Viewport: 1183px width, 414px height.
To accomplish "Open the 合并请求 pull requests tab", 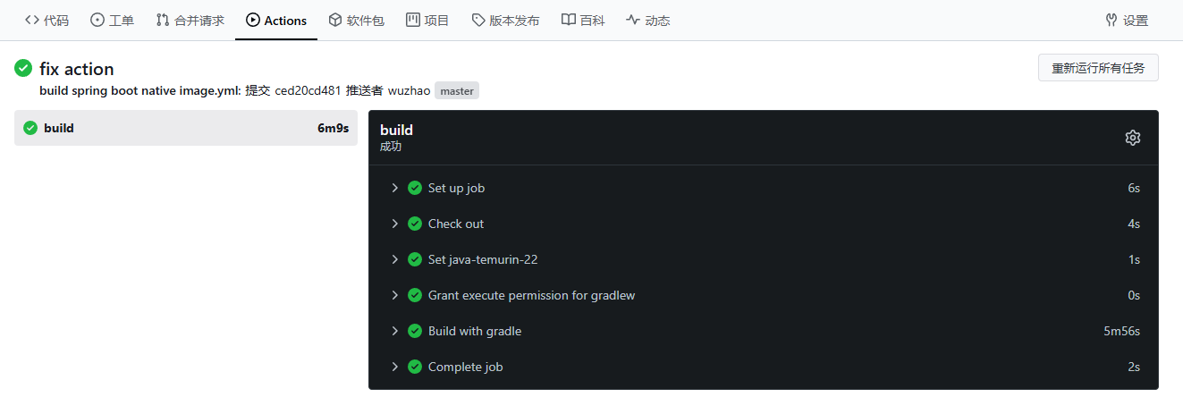I will 190,20.
